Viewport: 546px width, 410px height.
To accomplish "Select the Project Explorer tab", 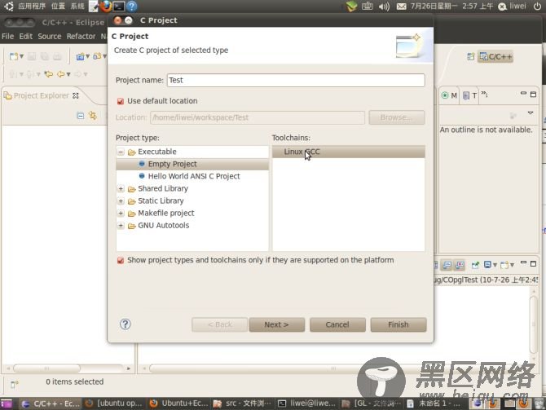I will 41,95.
